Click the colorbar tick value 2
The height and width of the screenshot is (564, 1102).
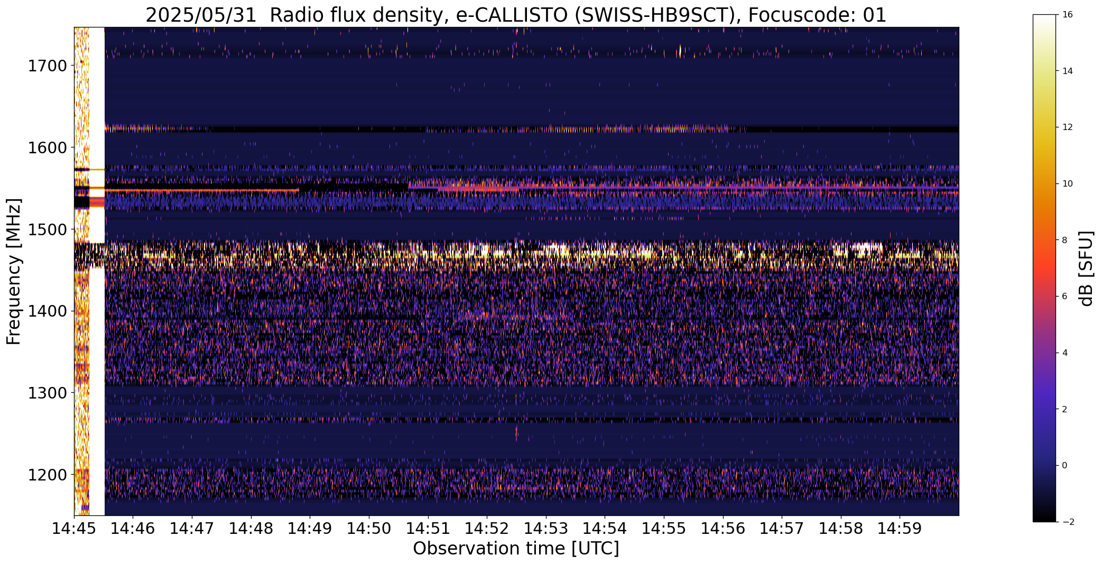pos(1064,409)
